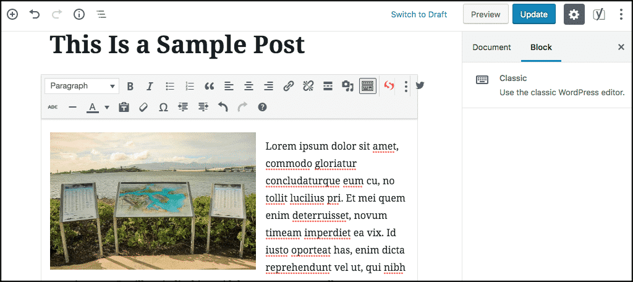The width and height of the screenshot is (633, 282).
Task: Open the block's three-dot more options
Action: coord(406,87)
